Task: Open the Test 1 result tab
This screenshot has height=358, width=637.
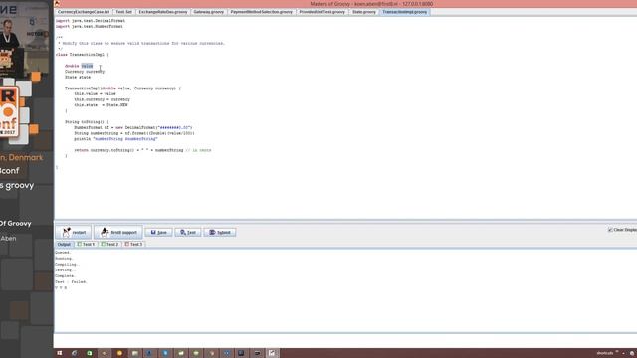Action: click(x=87, y=244)
